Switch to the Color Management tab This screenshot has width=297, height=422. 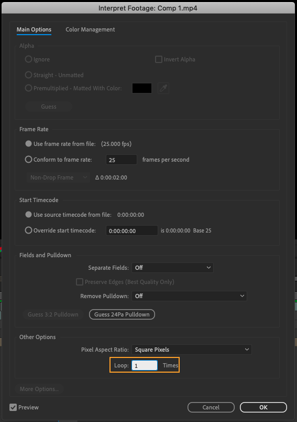tap(90, 29)
